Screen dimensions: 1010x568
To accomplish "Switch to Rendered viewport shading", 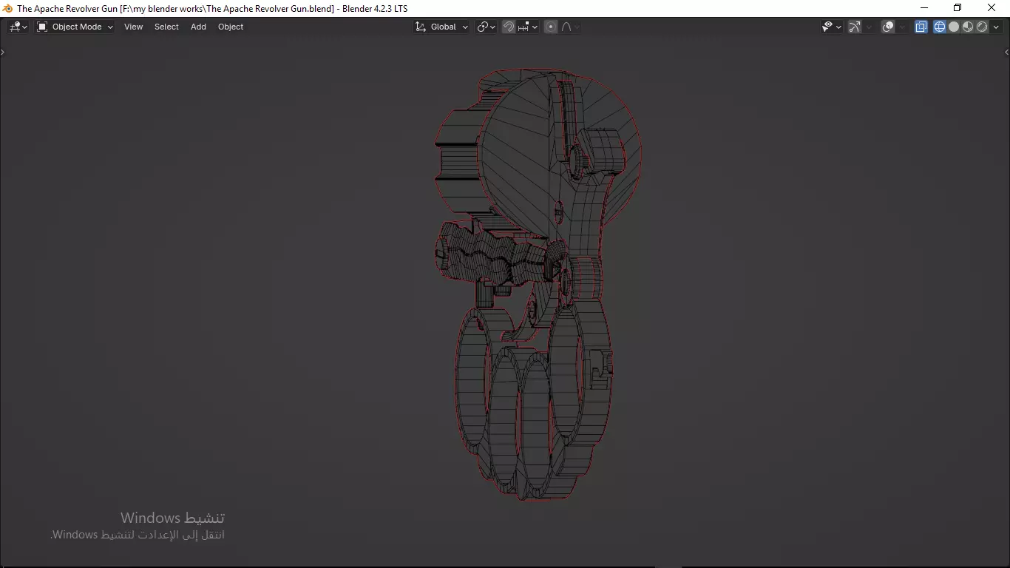I will [982, 27].
